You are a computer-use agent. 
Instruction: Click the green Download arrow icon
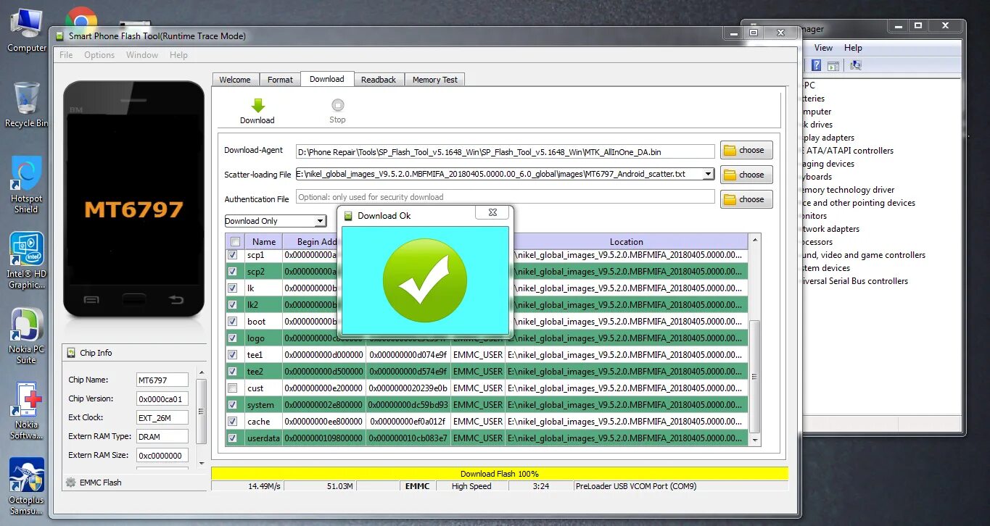tap(257, 106)
